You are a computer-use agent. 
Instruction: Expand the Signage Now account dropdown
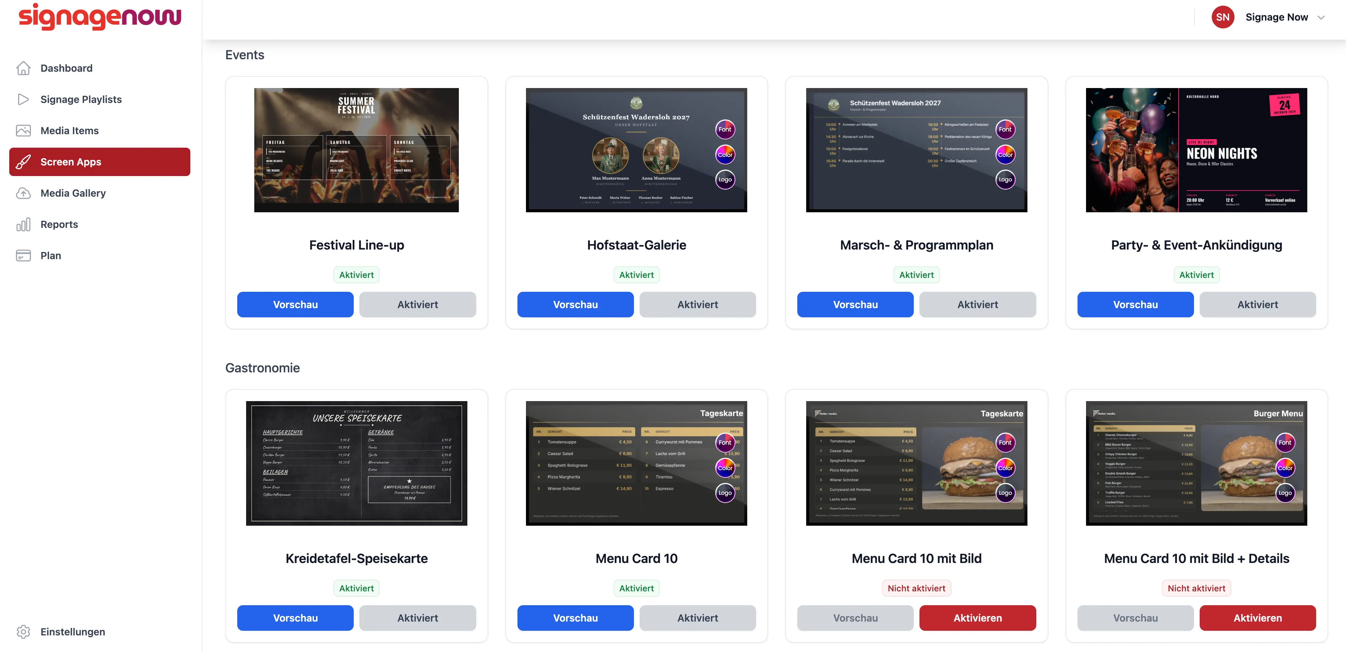(1321, 17)
